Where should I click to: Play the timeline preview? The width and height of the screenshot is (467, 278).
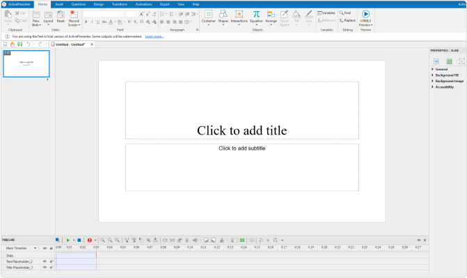(68, 240)
